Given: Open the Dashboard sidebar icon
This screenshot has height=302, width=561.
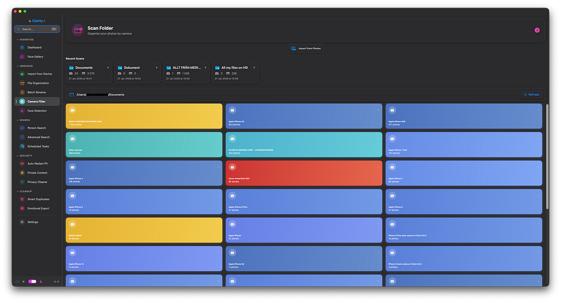Looking at the screenshot, I should 22,47.
